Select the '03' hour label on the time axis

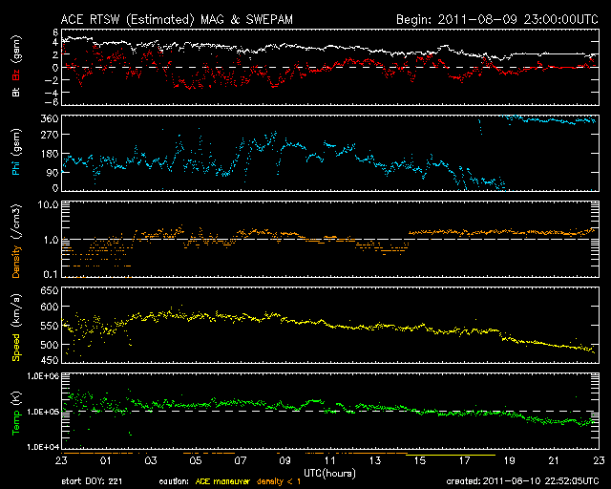click(151, 460)
